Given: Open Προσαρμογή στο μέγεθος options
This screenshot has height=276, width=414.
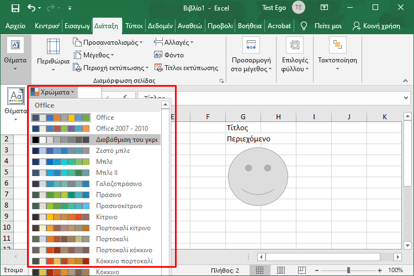Looking at the screenshot, I should coord(251,55).
